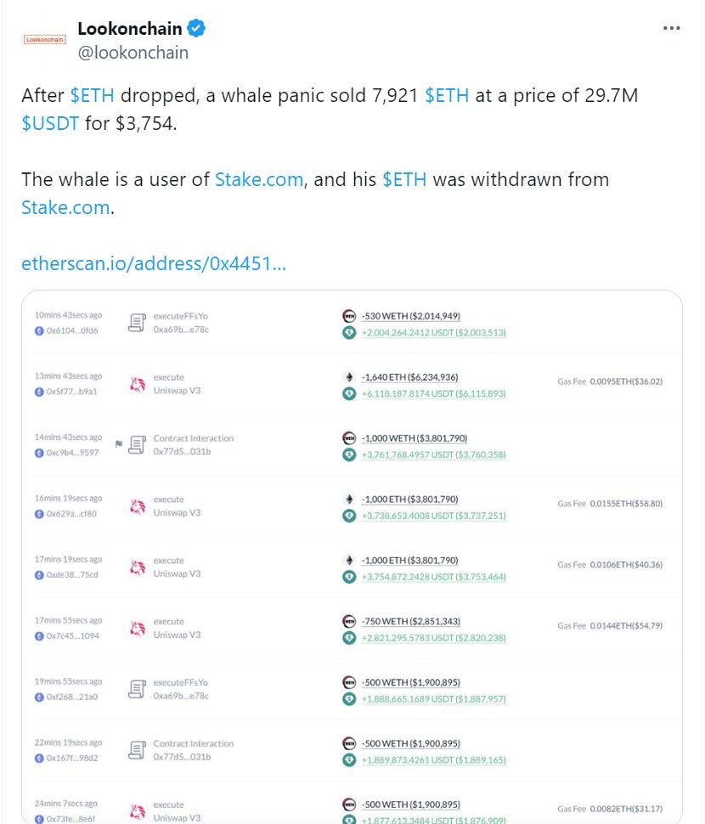Click the WETH token icon beside -530 WETH
This screenshot has width=705, height=824.
coord(349,316)
